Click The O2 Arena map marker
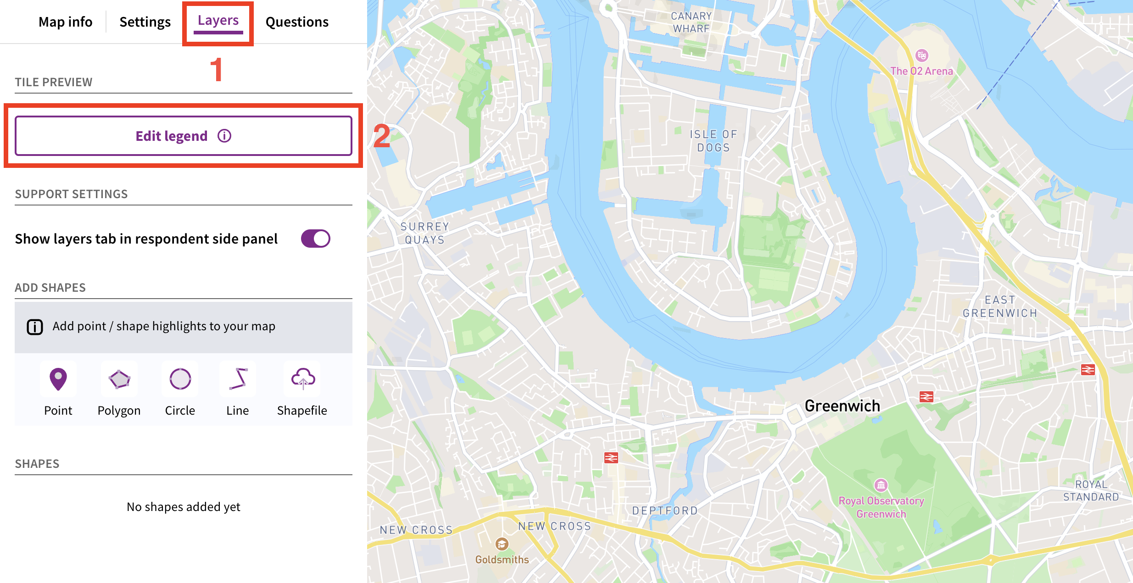1133x583 pixels. coord(921,56)
